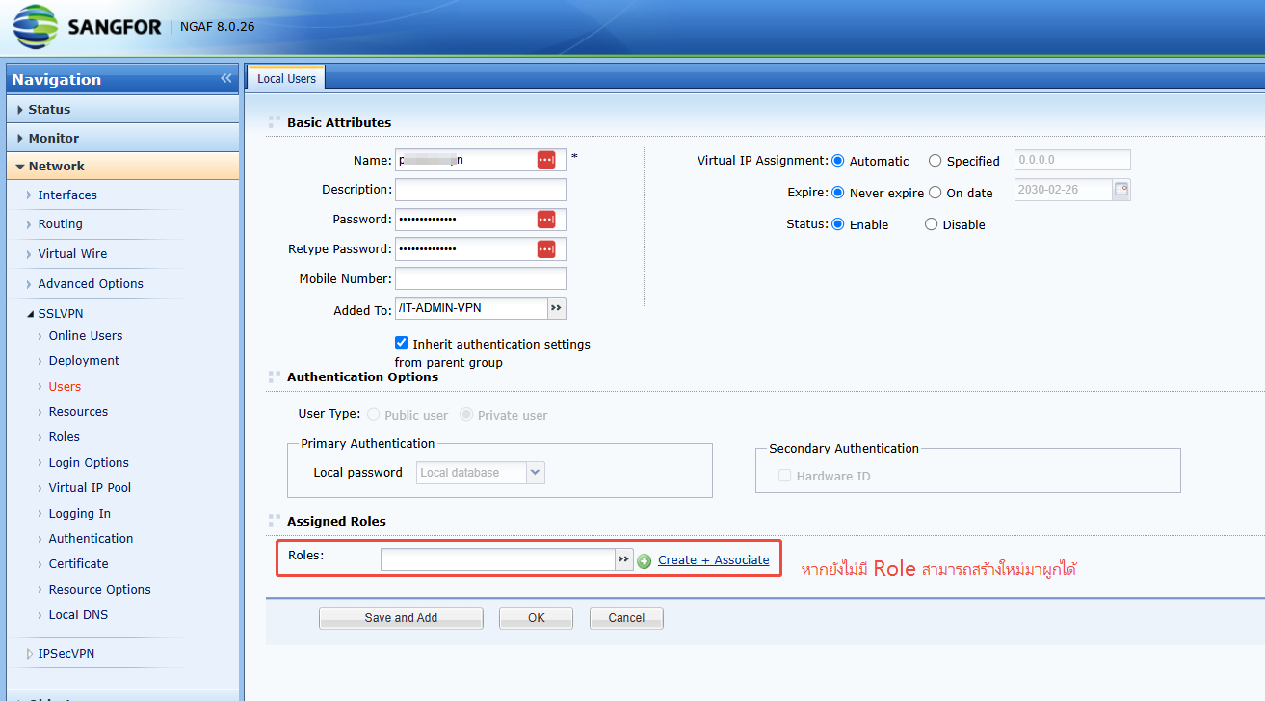Set status to Enable

pyautogui.click(x=837, y=224)
